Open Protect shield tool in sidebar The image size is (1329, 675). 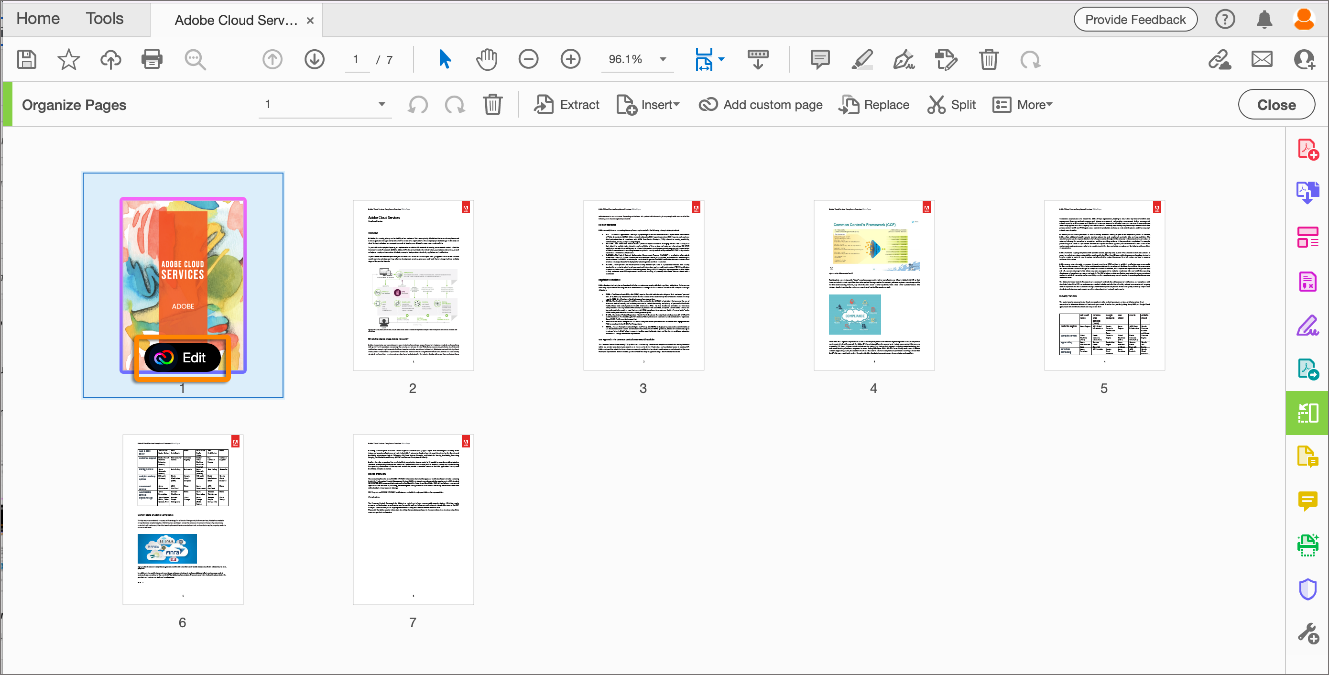pos(1307,589)
